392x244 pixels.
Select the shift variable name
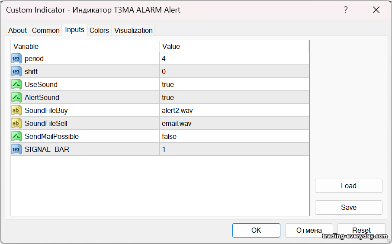pyautogui.click(x=31, y=71)
